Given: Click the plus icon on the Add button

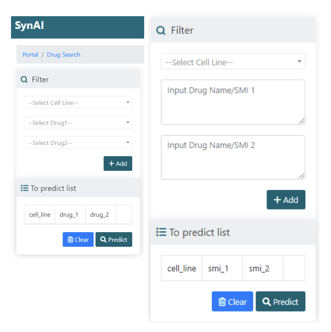Looking at the screenshot, I should tap(113, 163).
